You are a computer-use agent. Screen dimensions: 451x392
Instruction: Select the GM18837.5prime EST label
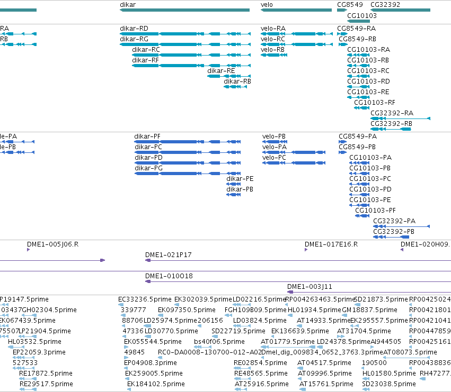[369, 310]
